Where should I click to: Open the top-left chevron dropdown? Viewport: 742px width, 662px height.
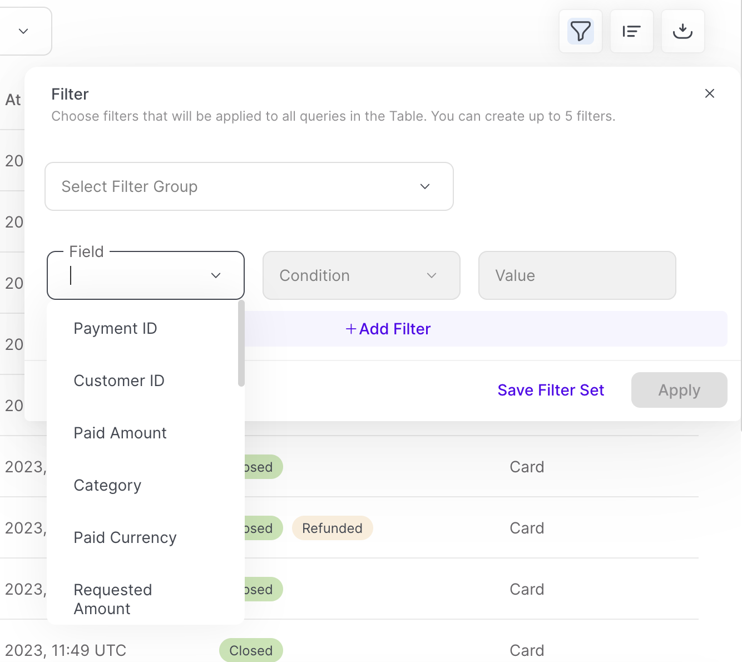23,31
